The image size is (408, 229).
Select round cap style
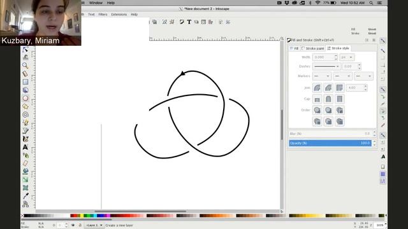point(328,99)
